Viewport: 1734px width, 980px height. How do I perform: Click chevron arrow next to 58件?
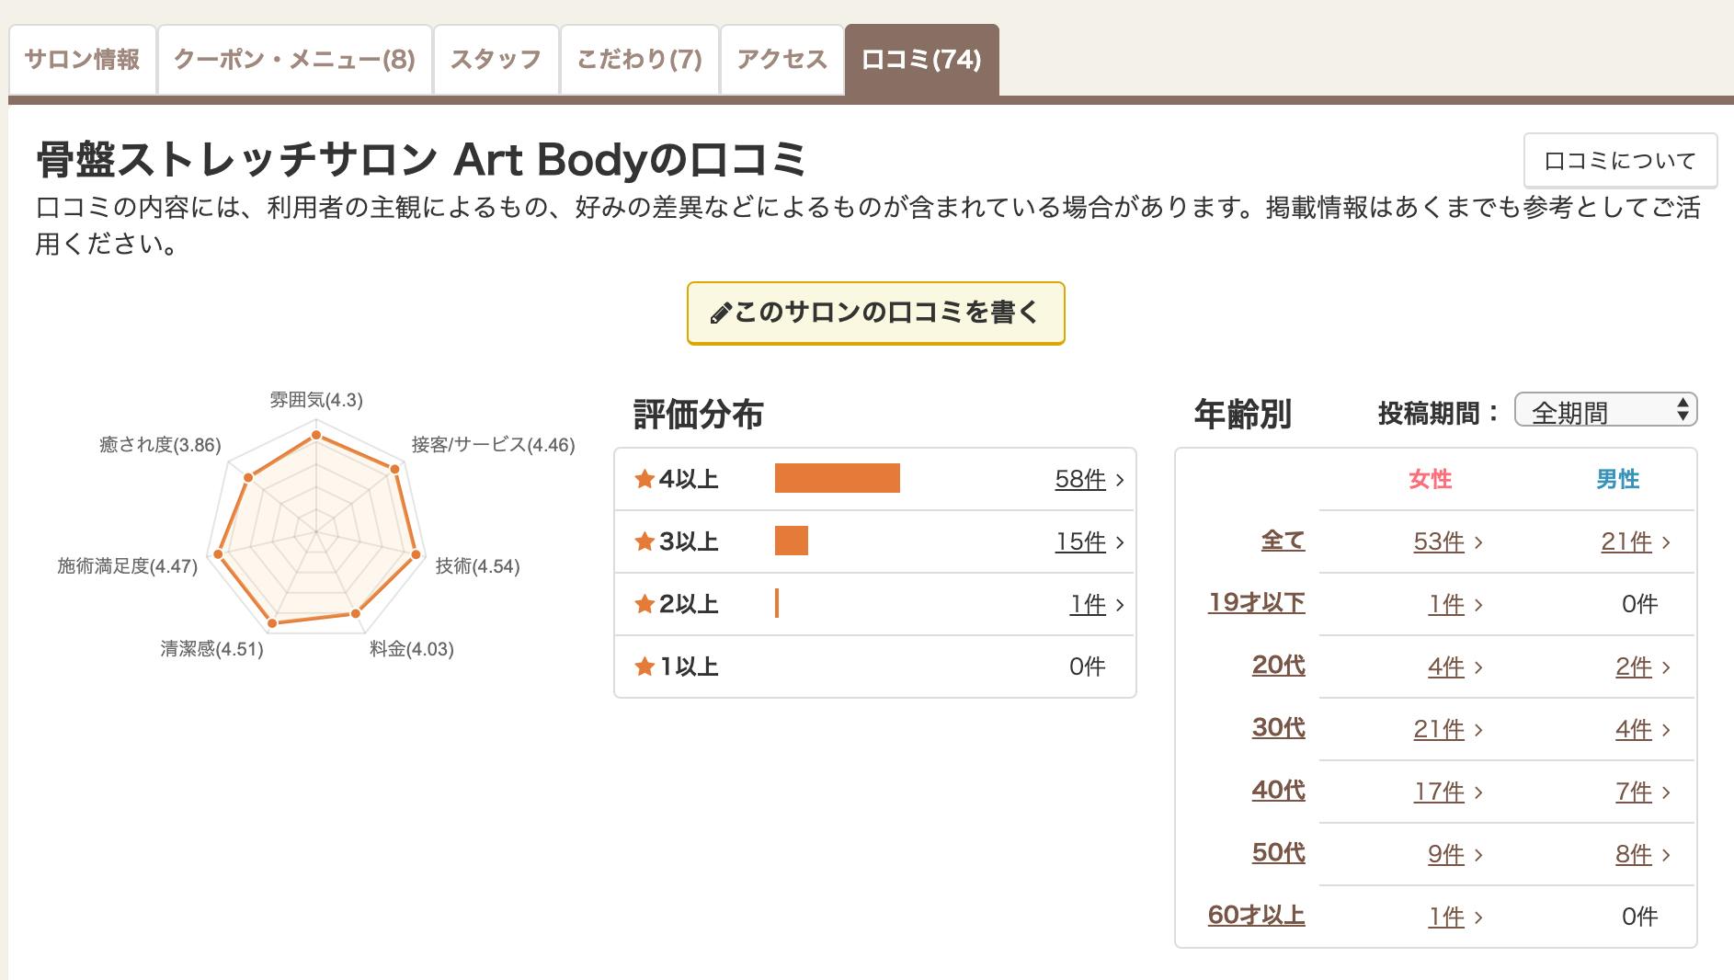[x=1120, y=480]
